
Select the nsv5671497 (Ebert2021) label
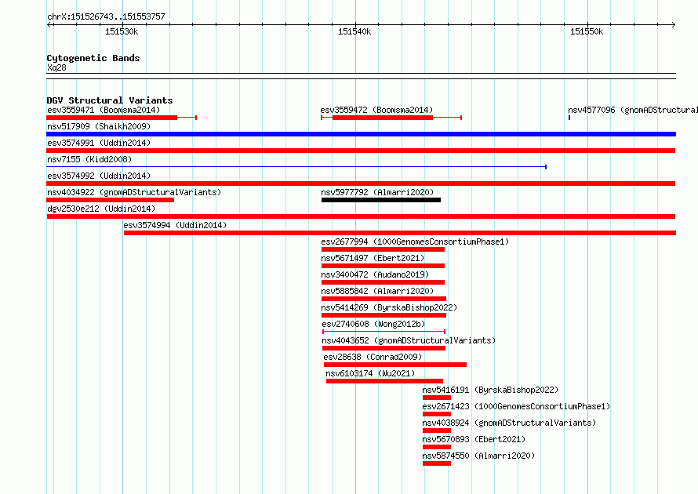tap(373, 258)
